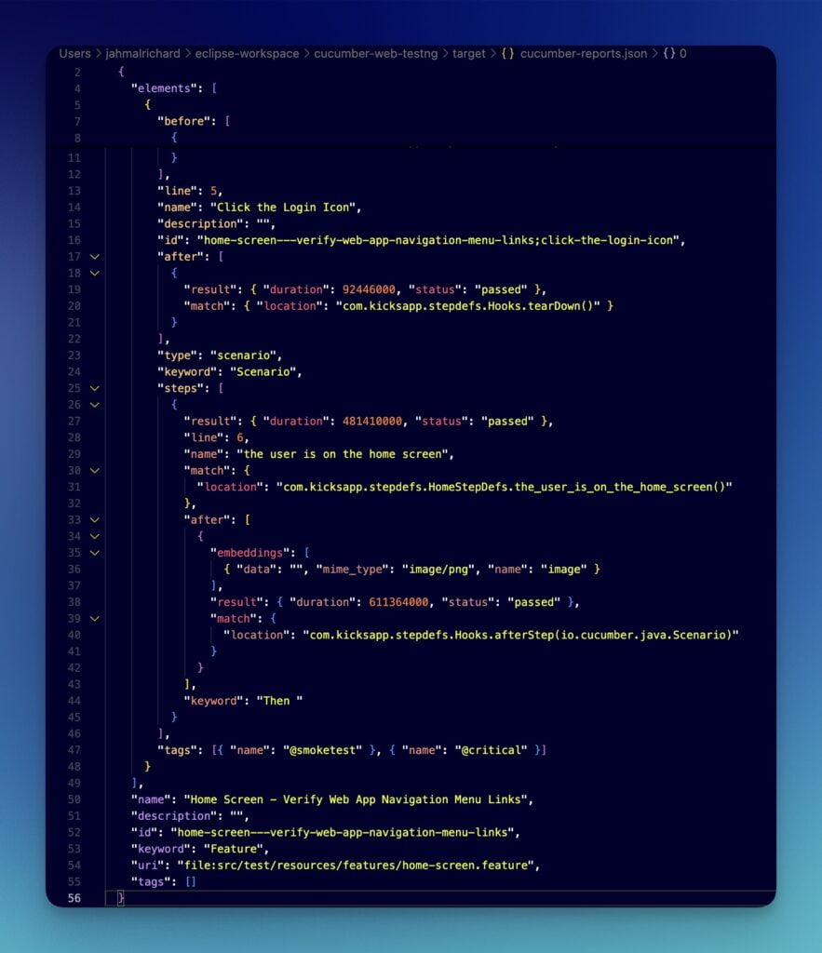This screenshot has height=953, width=822.
Task: Click line number 47 in the gutter
Action: point(74,750)
